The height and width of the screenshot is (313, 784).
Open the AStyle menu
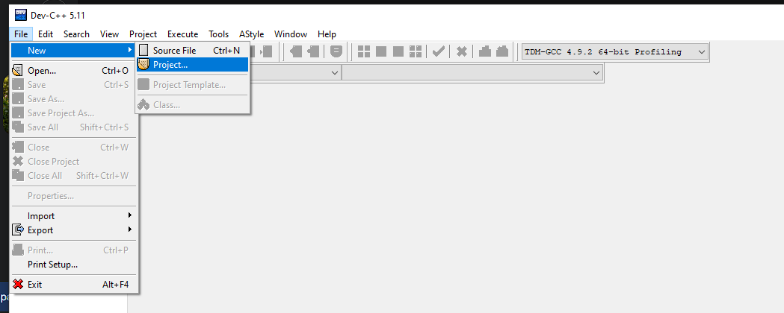(252, 34)
